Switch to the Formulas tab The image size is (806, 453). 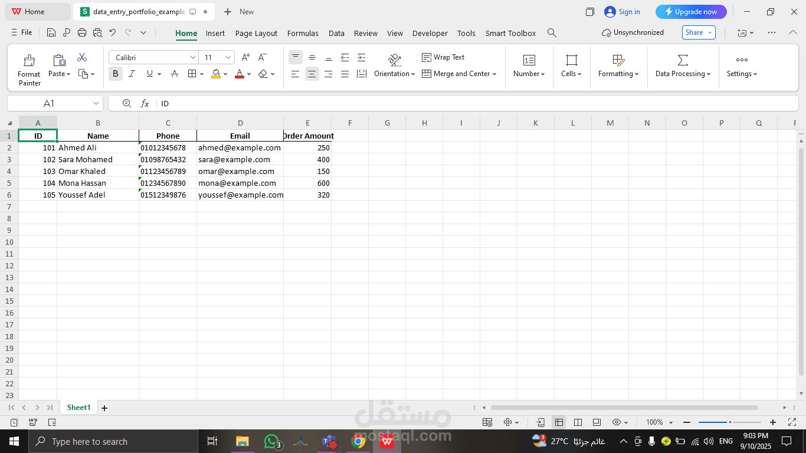[x=303, y=33]
